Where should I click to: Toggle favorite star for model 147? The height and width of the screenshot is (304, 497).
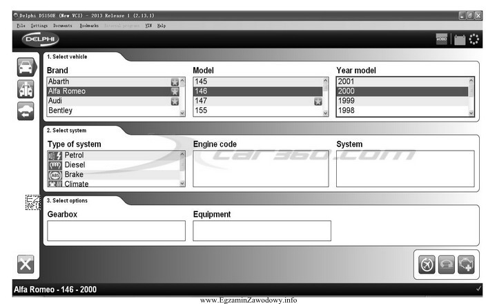(x=318, y=102)
